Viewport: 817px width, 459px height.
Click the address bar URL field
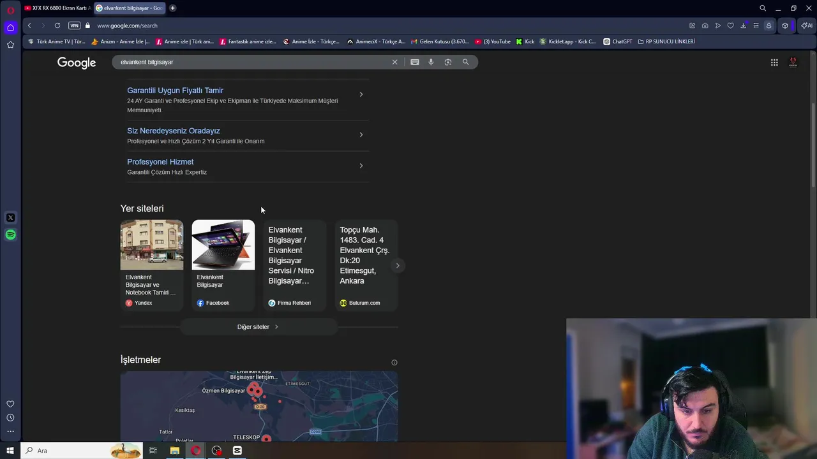pos(383,25)
